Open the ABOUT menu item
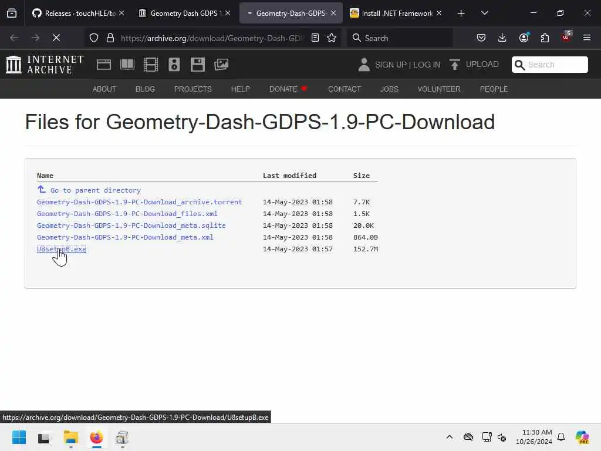 [104, 89]
